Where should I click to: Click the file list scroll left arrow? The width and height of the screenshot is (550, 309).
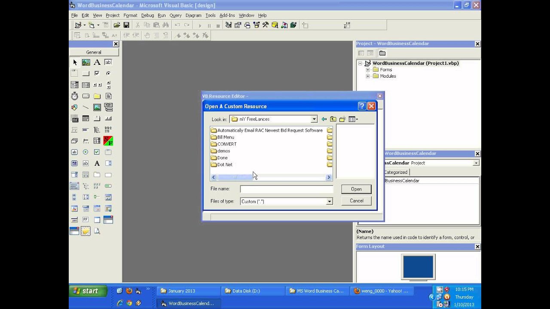[214, 177]
